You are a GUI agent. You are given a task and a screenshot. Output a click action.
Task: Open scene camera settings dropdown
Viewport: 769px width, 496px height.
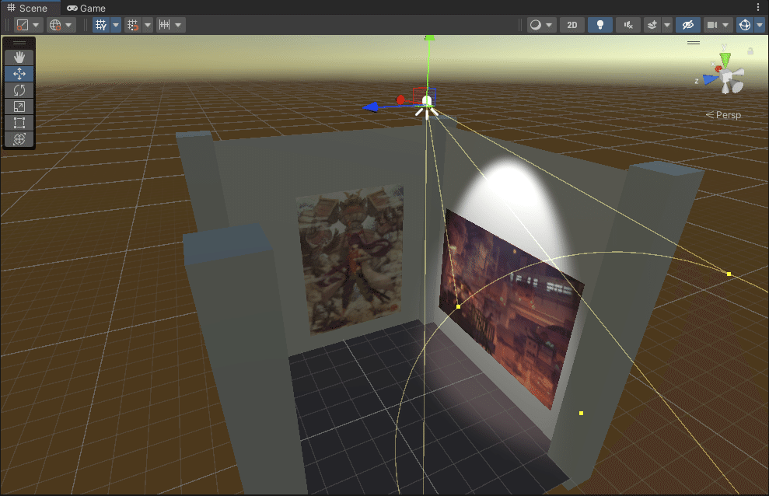click(718, 25)
